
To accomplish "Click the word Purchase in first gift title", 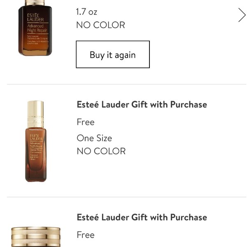I will coord(189,105).
